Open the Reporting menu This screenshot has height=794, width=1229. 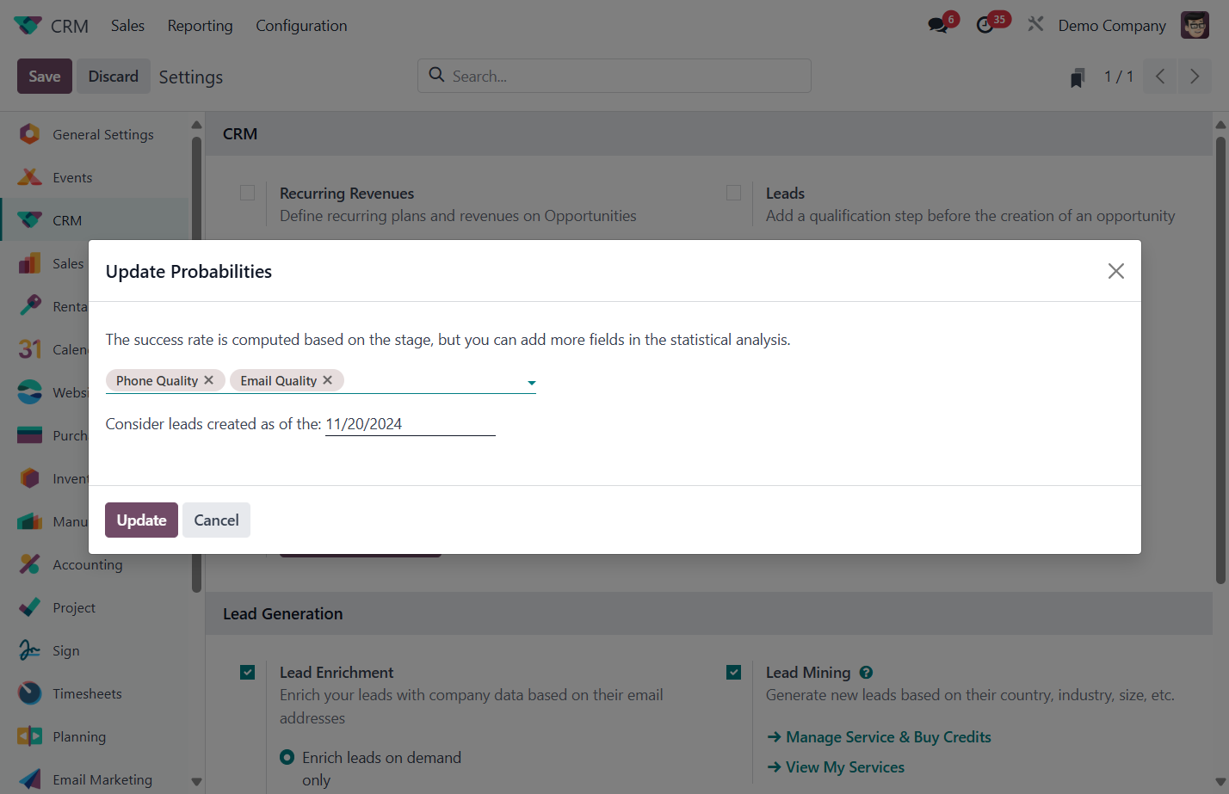[200, 26]
